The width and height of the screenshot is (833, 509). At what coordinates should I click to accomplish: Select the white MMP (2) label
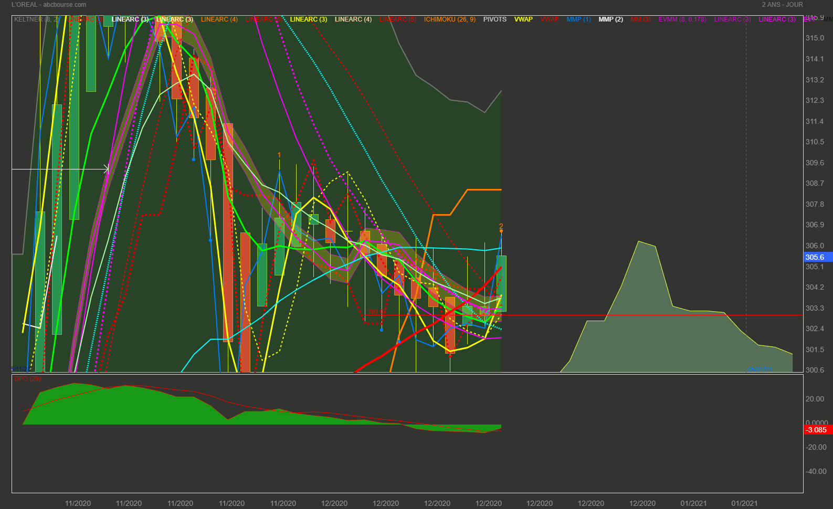(x=610, y=19)
